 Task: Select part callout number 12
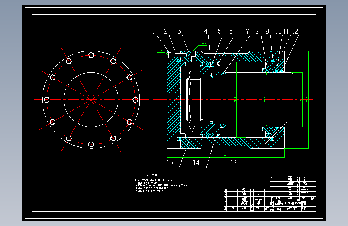click(295, 31)
